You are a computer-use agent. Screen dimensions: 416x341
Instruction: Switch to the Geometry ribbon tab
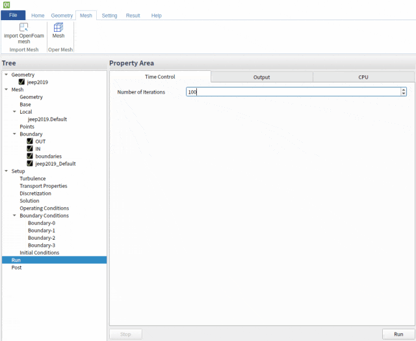click(62, 16)
